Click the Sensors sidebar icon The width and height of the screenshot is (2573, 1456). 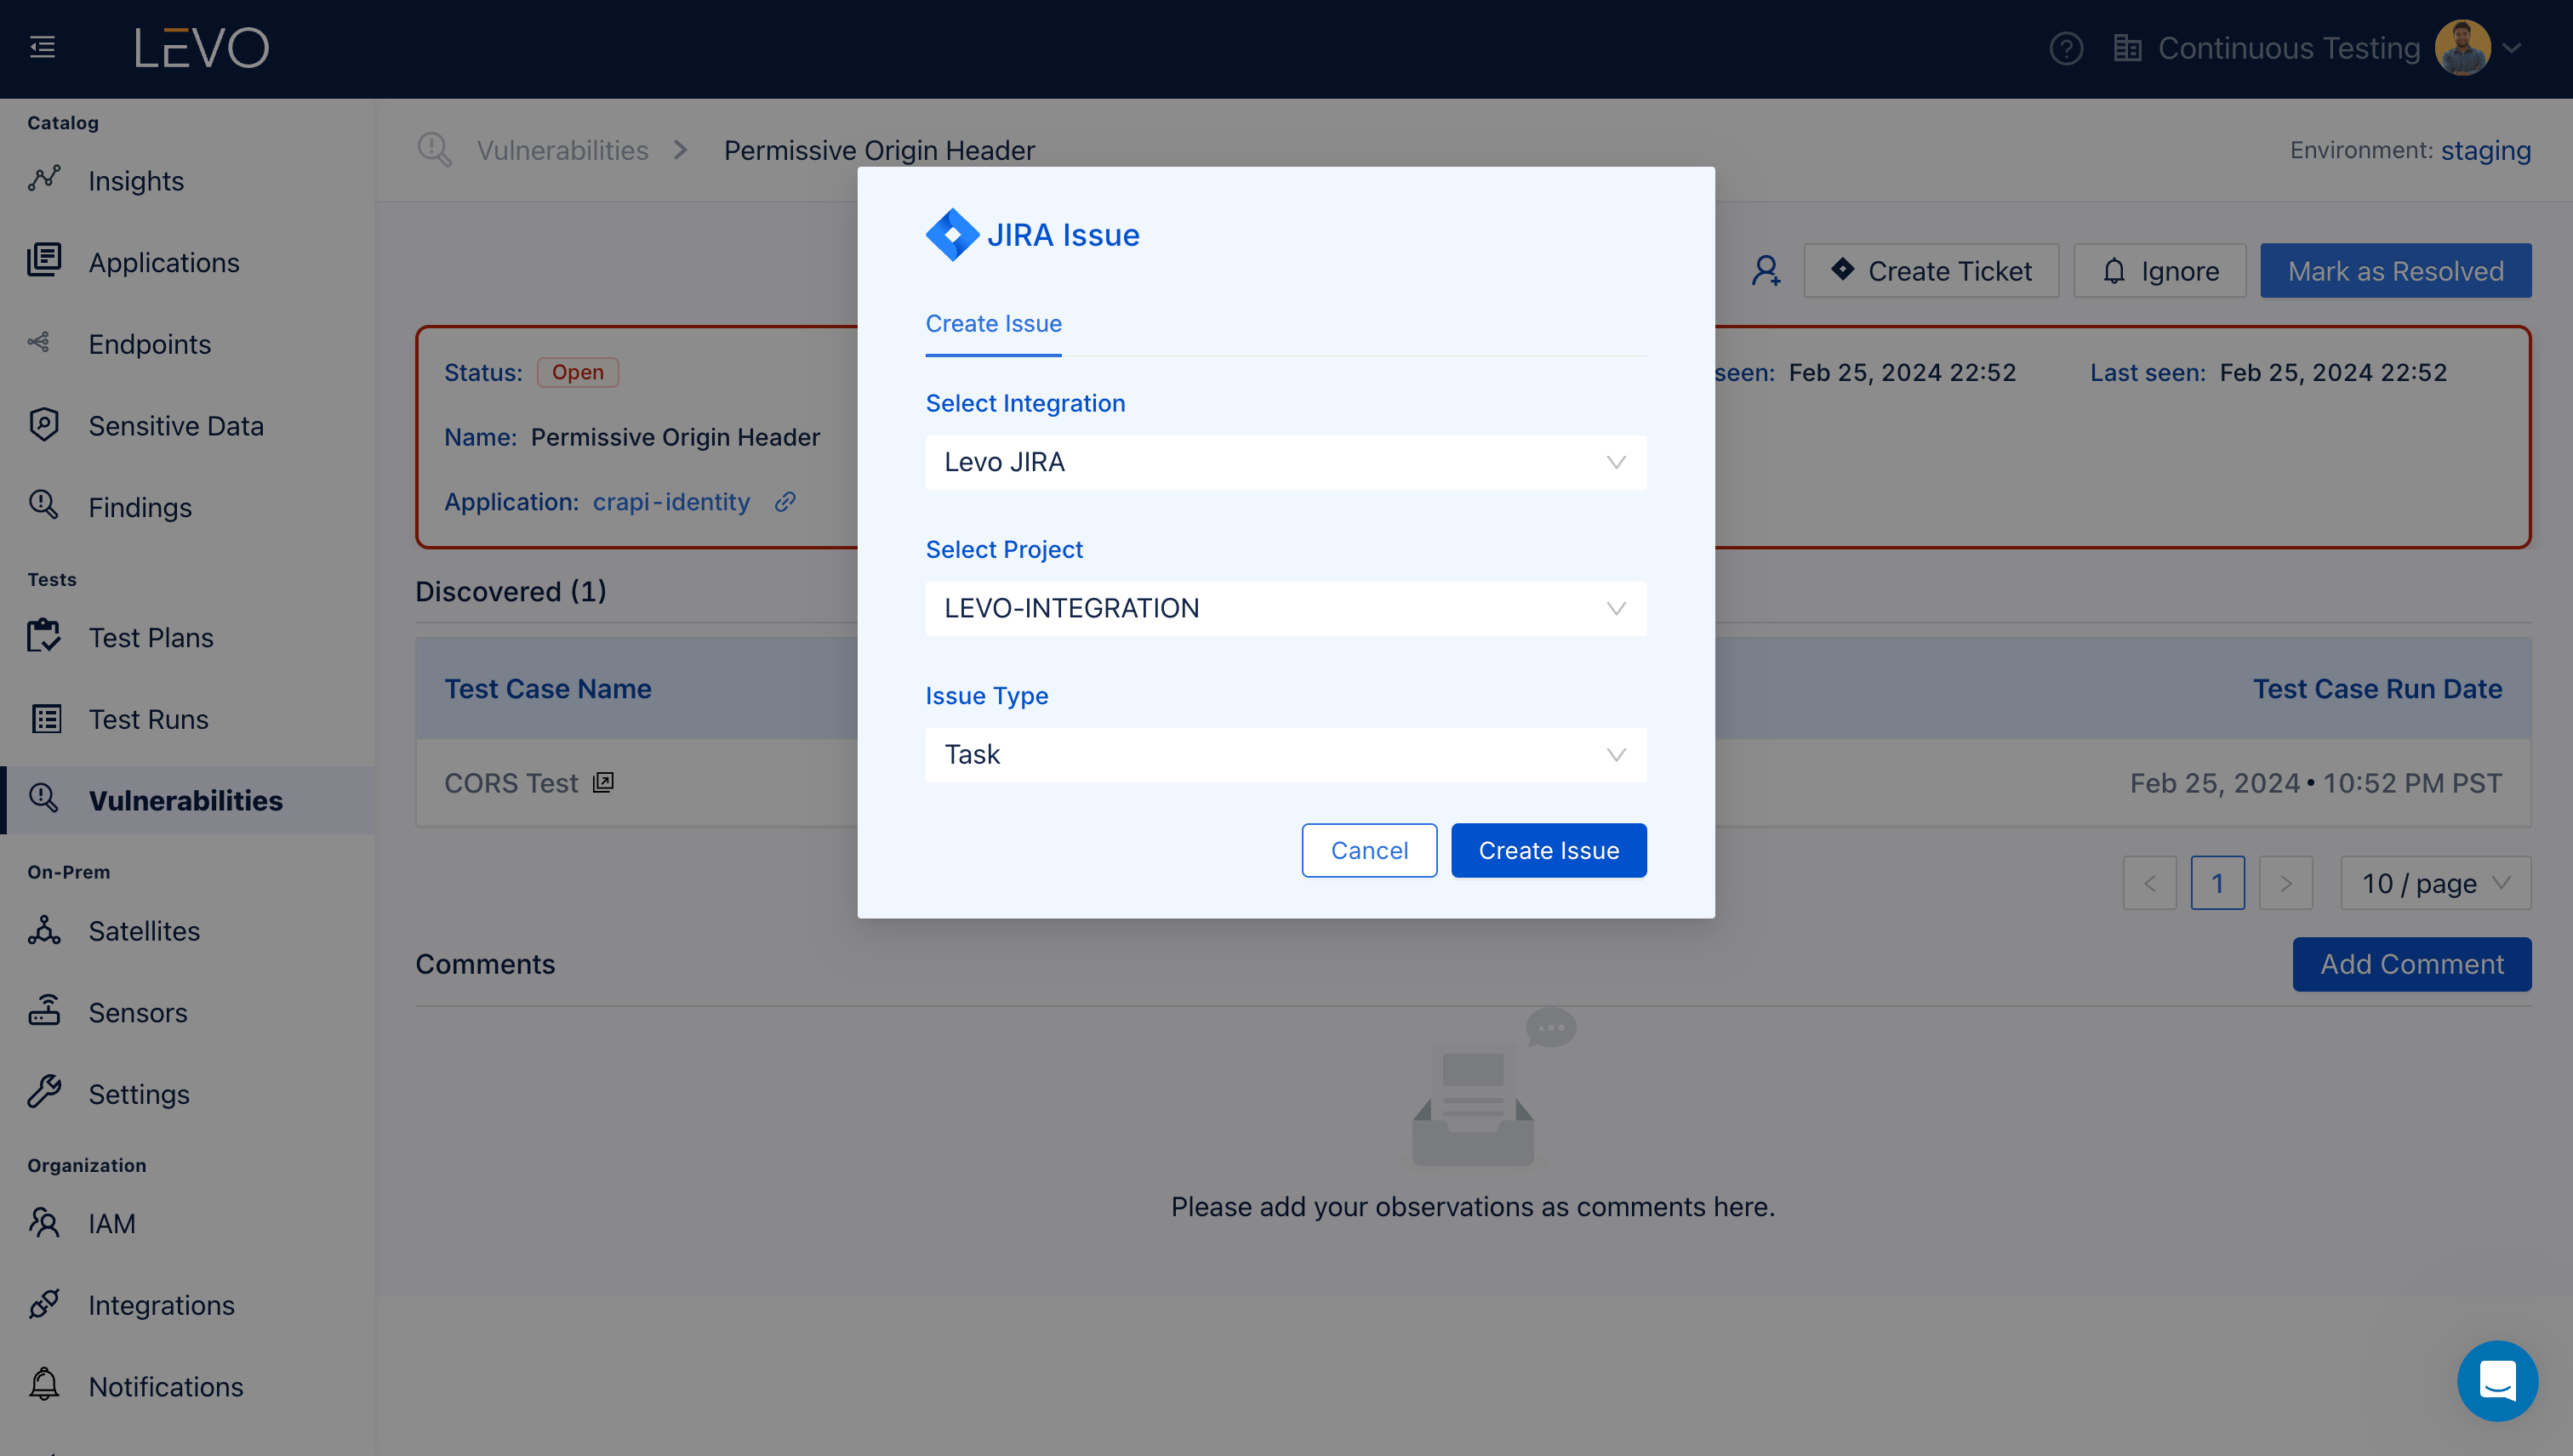pyautogui.click(x=44, y=1012)
